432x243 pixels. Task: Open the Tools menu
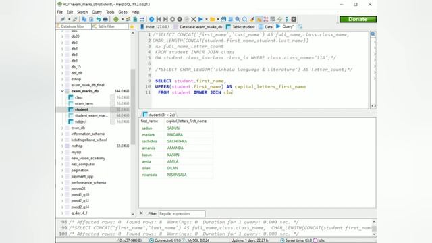110,12
